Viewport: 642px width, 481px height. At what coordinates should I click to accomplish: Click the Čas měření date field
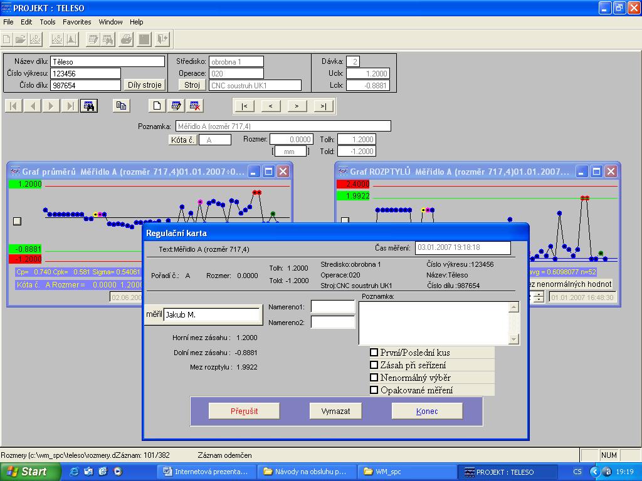[x=463, y=247]
